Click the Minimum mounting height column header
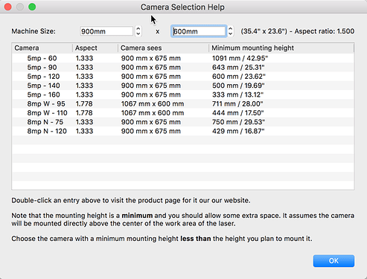Image resolution: width=367 pixels, height=279 pixels. tap(281, 48)
